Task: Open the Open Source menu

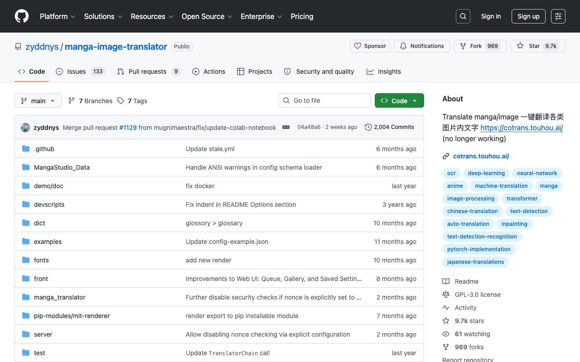Action: (207, 16)
